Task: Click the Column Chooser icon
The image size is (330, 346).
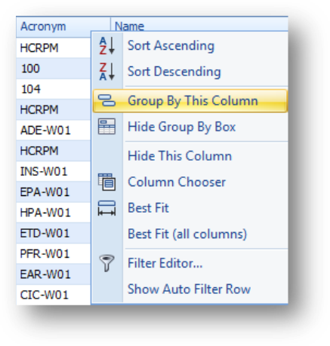Action: click(106, 182)
